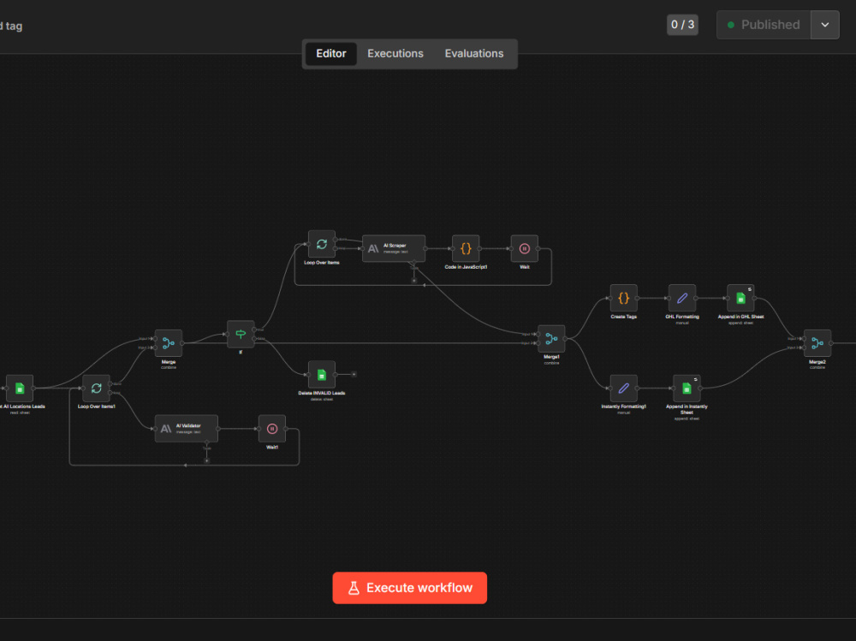
Task: Select the Instantly Formatting1 node
Action: [623, 389]
